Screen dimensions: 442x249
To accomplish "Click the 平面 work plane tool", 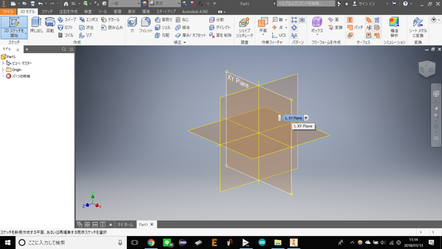I will point(263,24).
